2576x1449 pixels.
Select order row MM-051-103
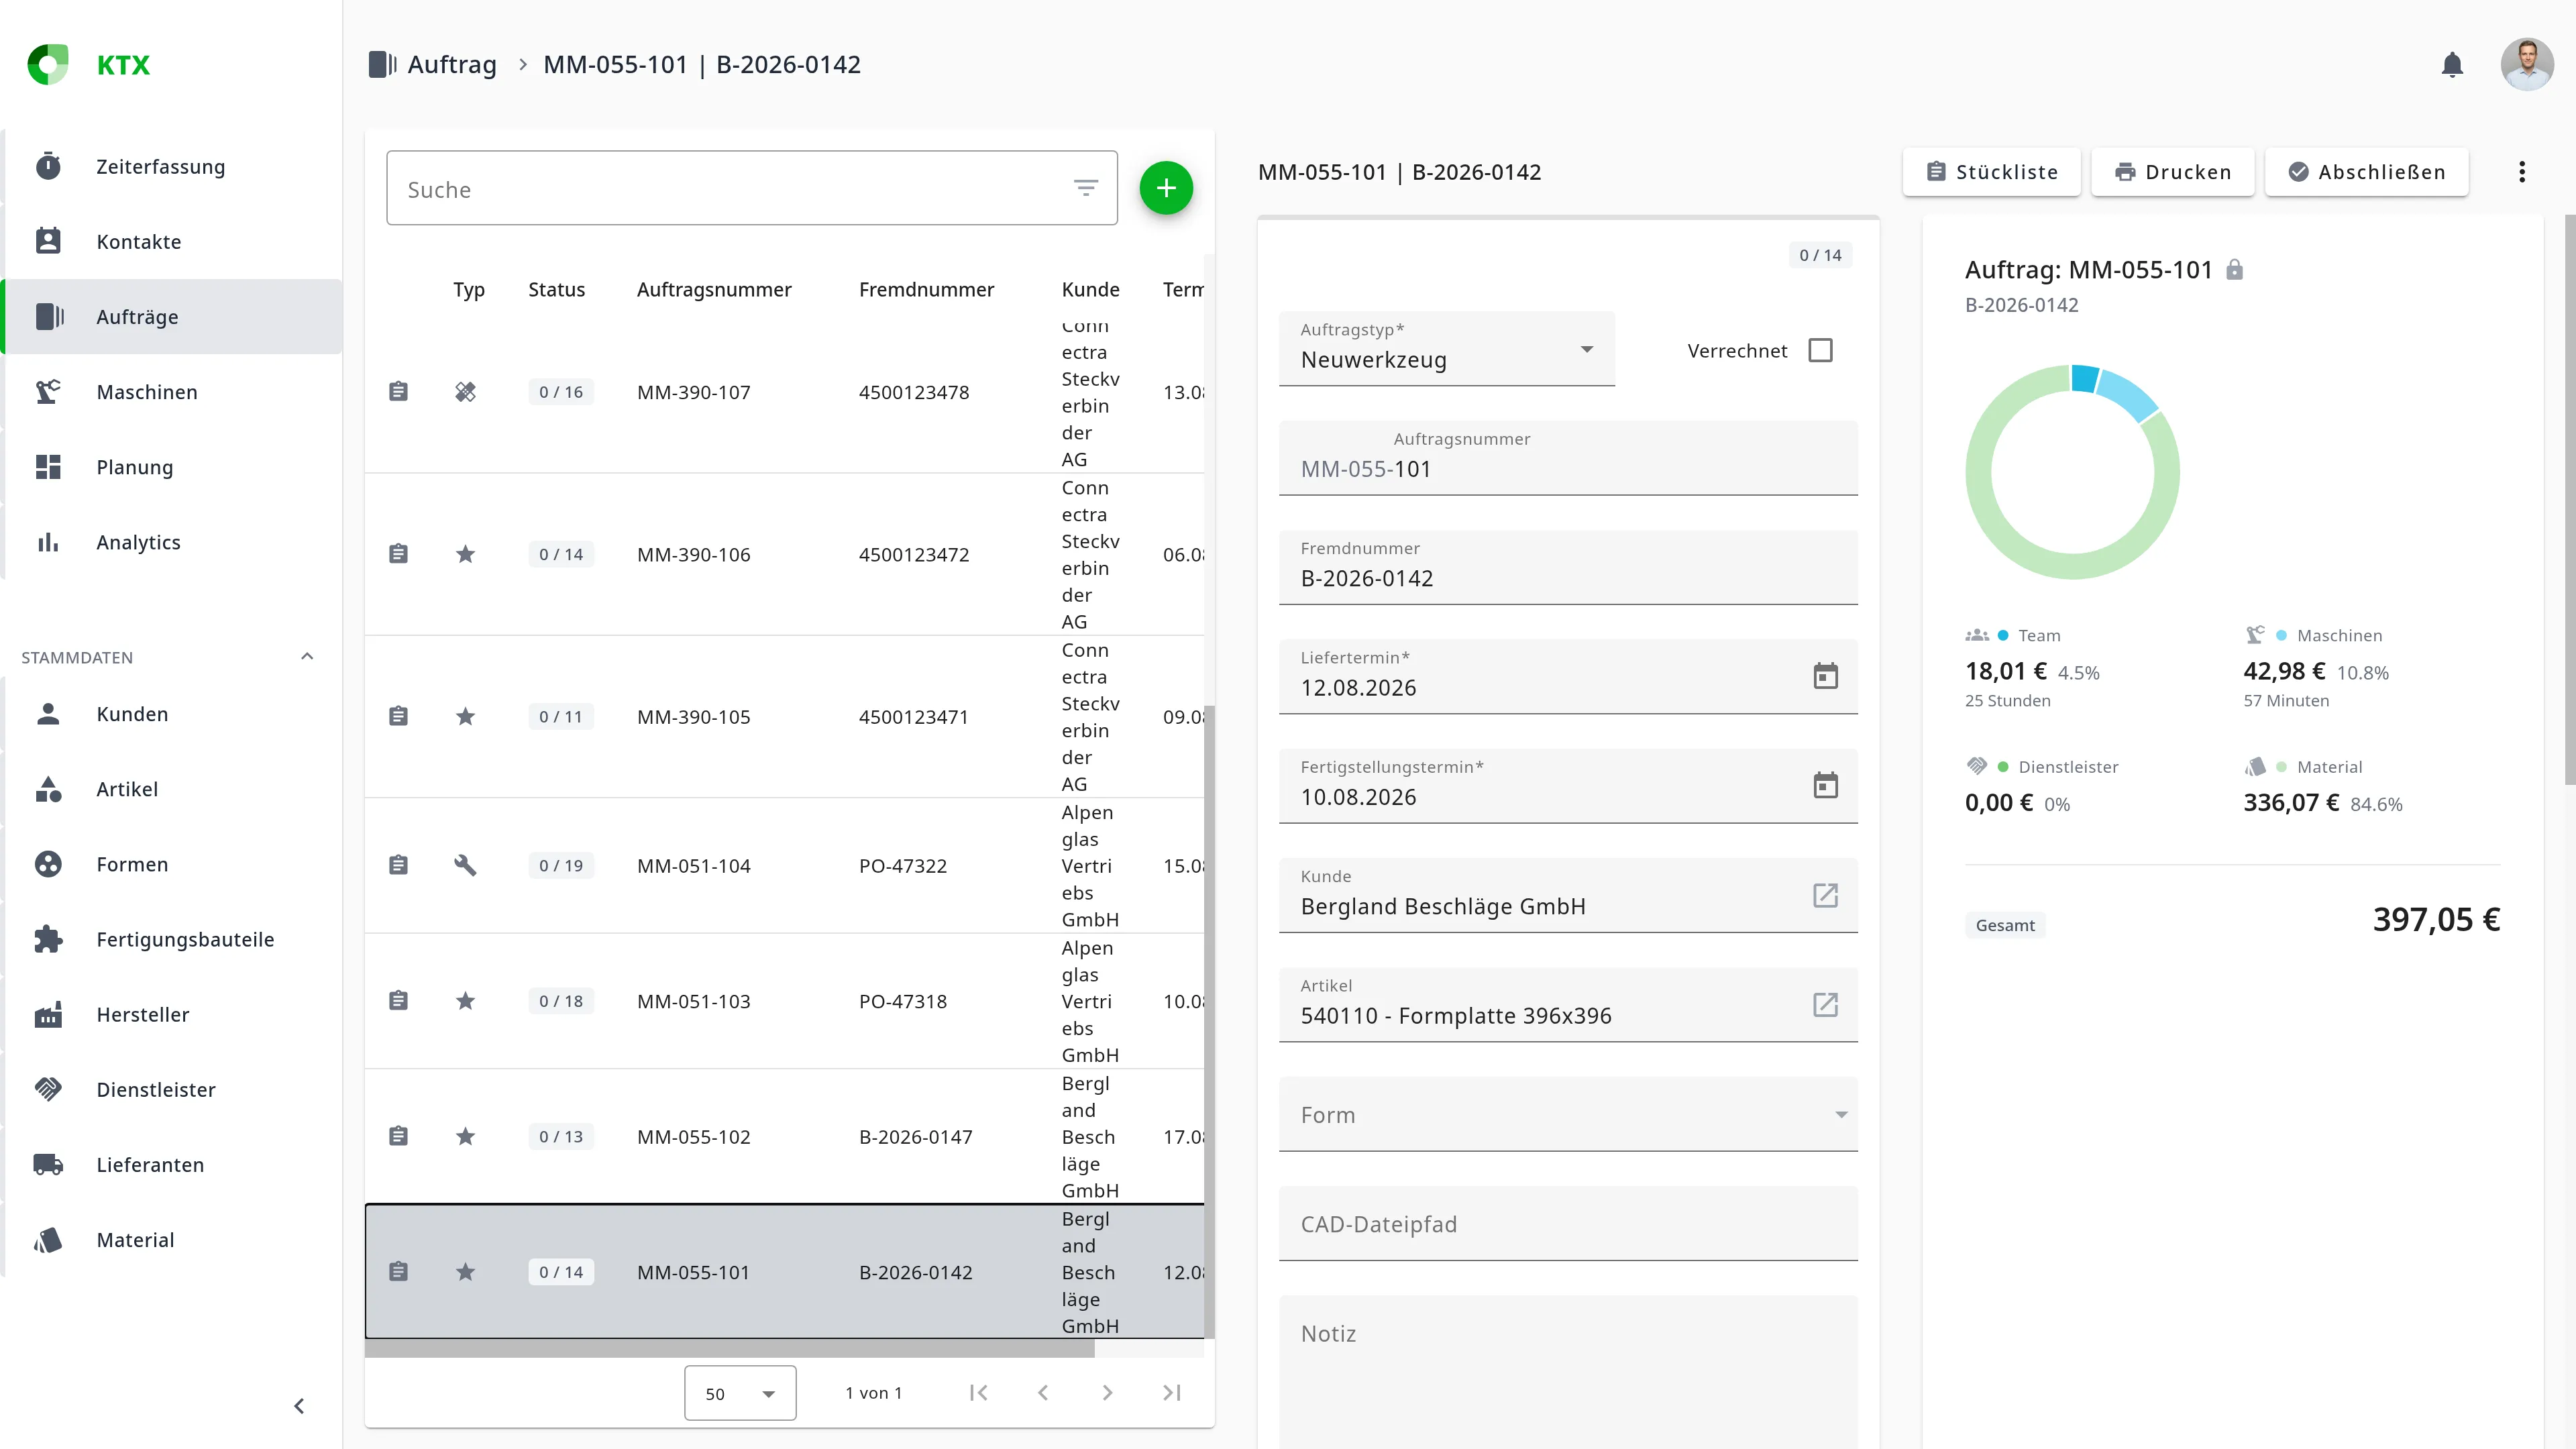pyautogui.click(x=785, y=1001)
